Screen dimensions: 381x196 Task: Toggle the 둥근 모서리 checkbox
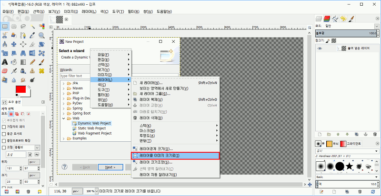click(4, 134)
